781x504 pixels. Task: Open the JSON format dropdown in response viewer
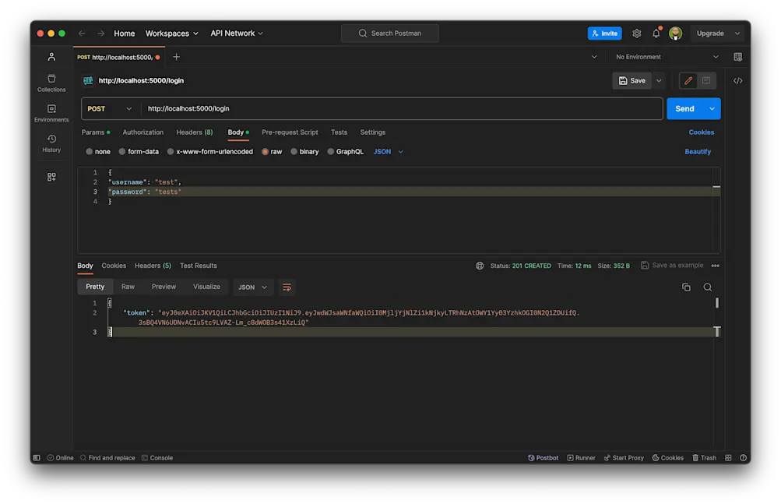(x=252, y=287)
